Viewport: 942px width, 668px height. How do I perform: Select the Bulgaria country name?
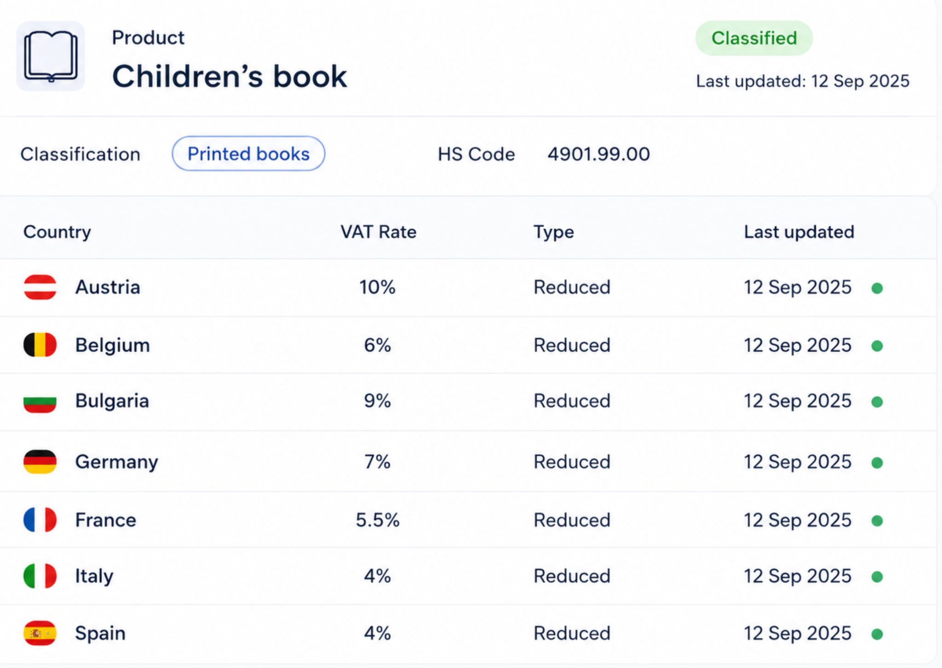(112, 401)
